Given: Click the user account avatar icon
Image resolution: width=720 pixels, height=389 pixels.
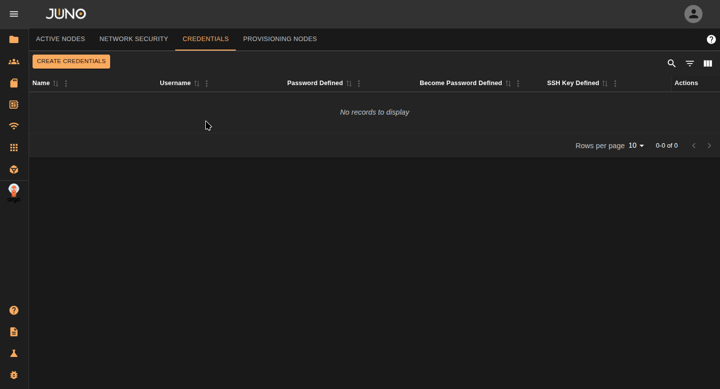Looking at the screenshot, I should (x=693, y=14).
